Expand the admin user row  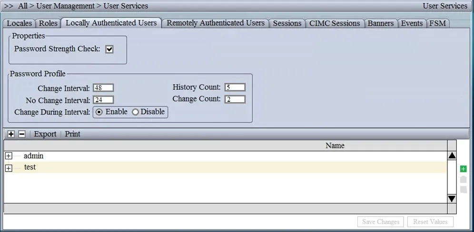click(x=9, y=156)
